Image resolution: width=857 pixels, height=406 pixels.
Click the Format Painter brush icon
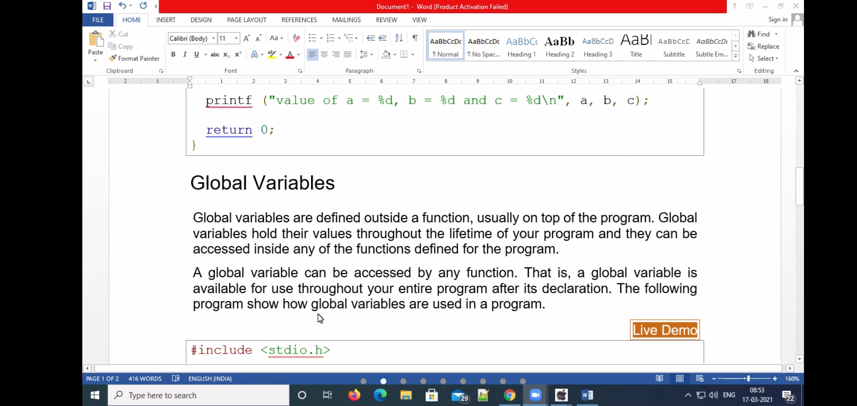click(112, 58)
